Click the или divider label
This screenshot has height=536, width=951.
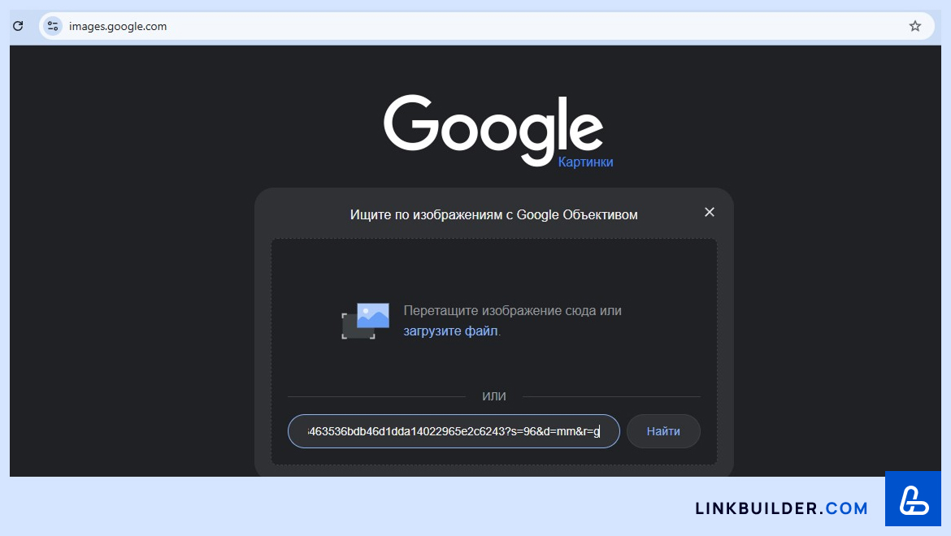493,396
